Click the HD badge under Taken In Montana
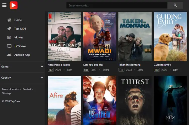This screenshot has width=189, height=125. click(121, 70)
